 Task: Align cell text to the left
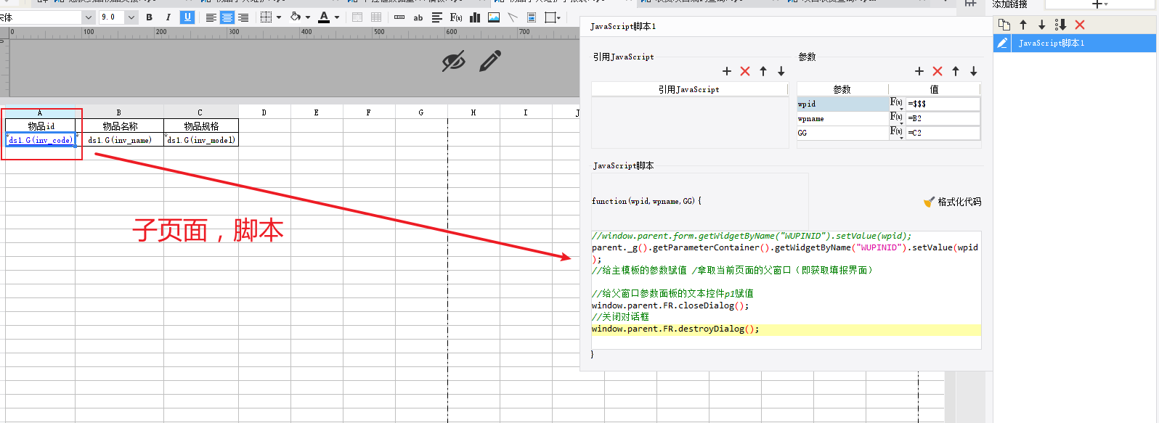coord(211,17)
